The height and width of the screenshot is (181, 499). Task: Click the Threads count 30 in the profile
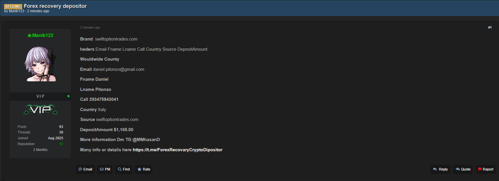pyautogui.click(x=61, y=132)
